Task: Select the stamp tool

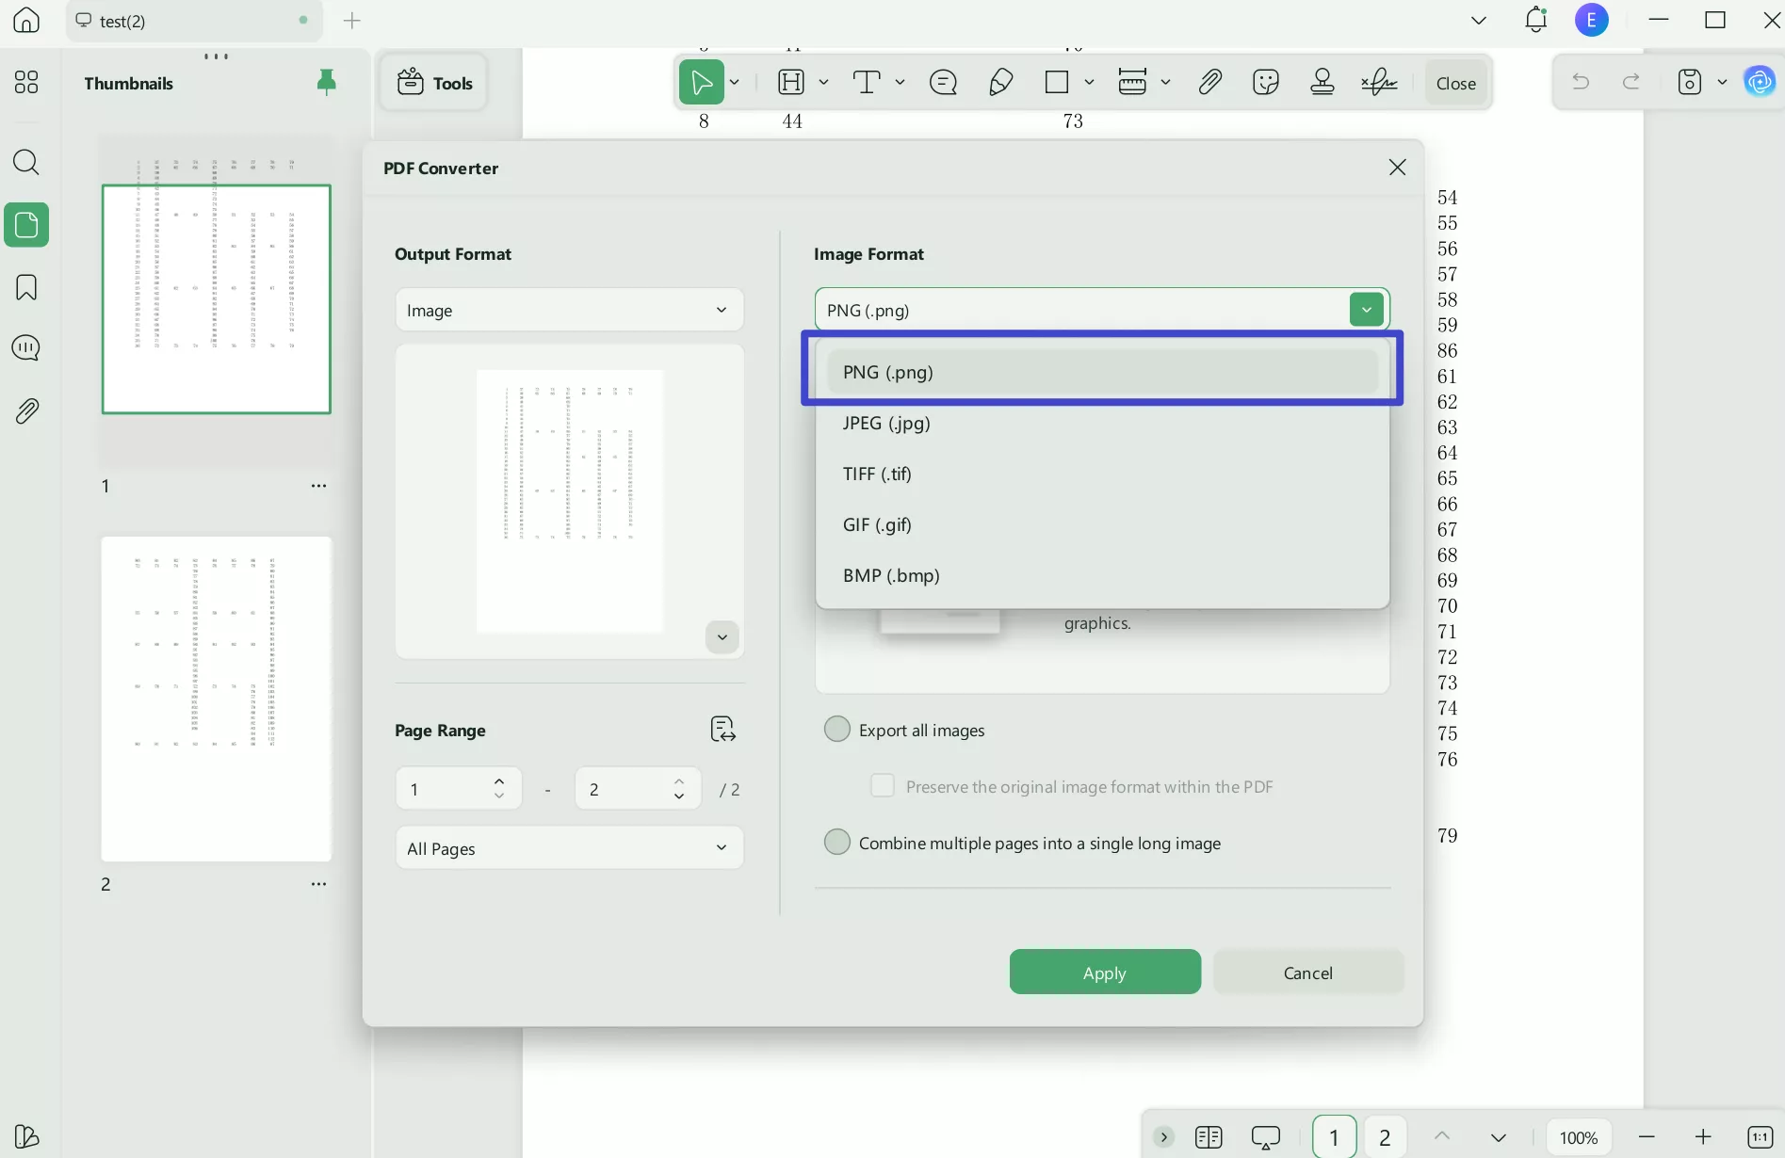Action: coord(1323,82)
